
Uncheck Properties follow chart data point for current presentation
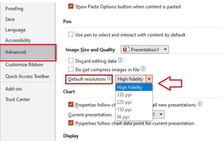pyautogui.click(x=71, y=123)
